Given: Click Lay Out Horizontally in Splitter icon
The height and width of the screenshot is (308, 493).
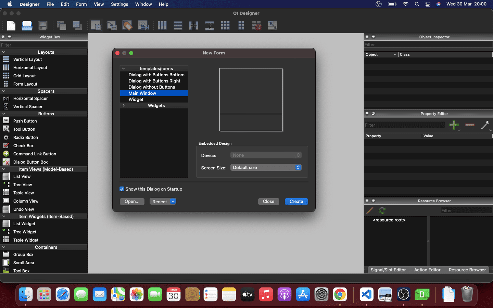Looking at the screenshot, I should (x=194, y=26).
